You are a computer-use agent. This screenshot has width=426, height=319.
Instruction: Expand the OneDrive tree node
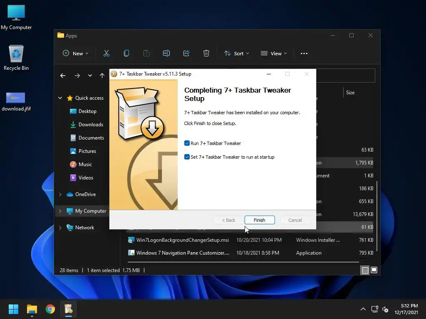point(60,194)
